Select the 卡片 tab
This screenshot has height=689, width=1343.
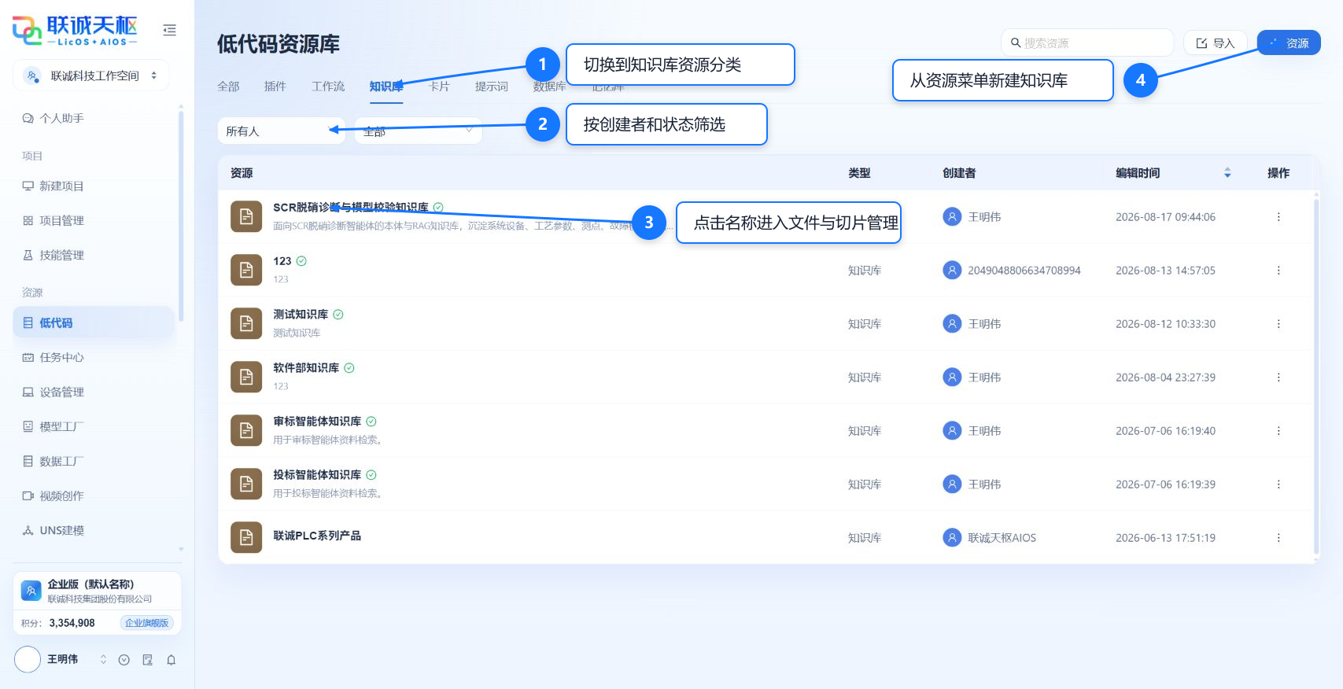(439, 87)
